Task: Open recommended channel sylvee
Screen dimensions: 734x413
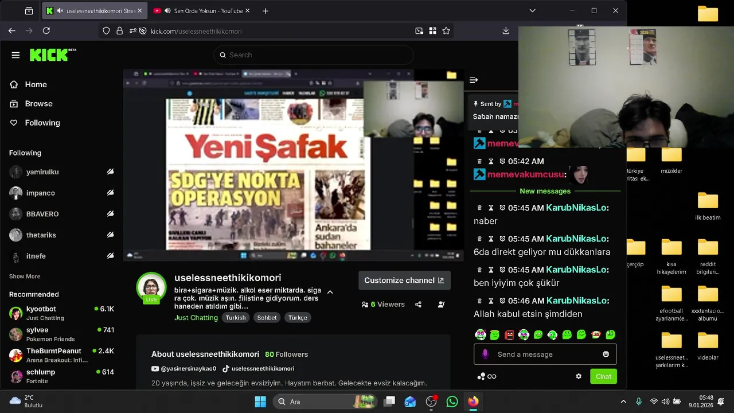Action: click(61, 334)
